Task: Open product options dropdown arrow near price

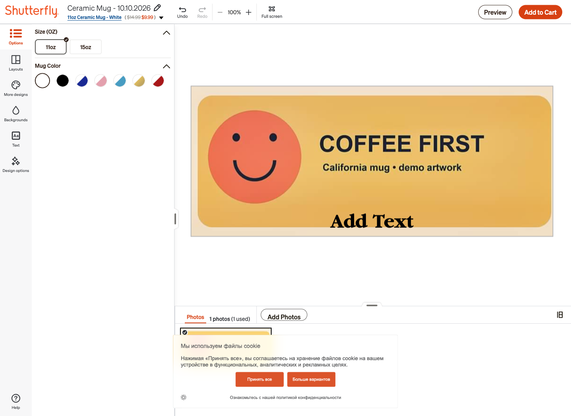Action: click(161, 18)
